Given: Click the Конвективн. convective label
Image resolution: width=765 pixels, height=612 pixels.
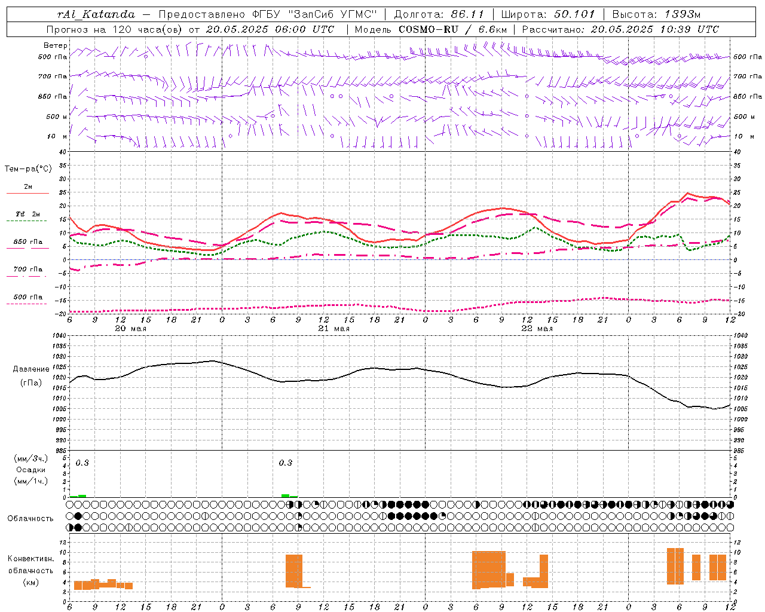Looking at the screenshot, I should (31, 559).
